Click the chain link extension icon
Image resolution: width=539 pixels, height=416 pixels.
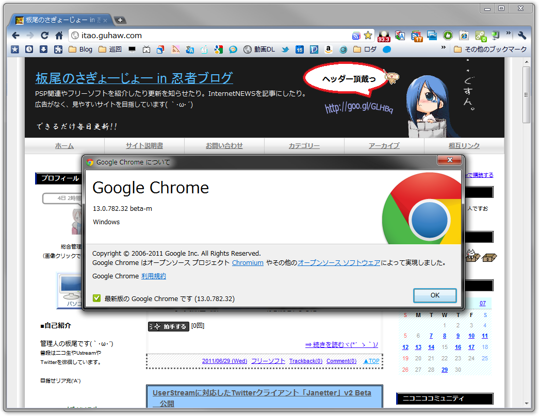[x=481, y=36]
